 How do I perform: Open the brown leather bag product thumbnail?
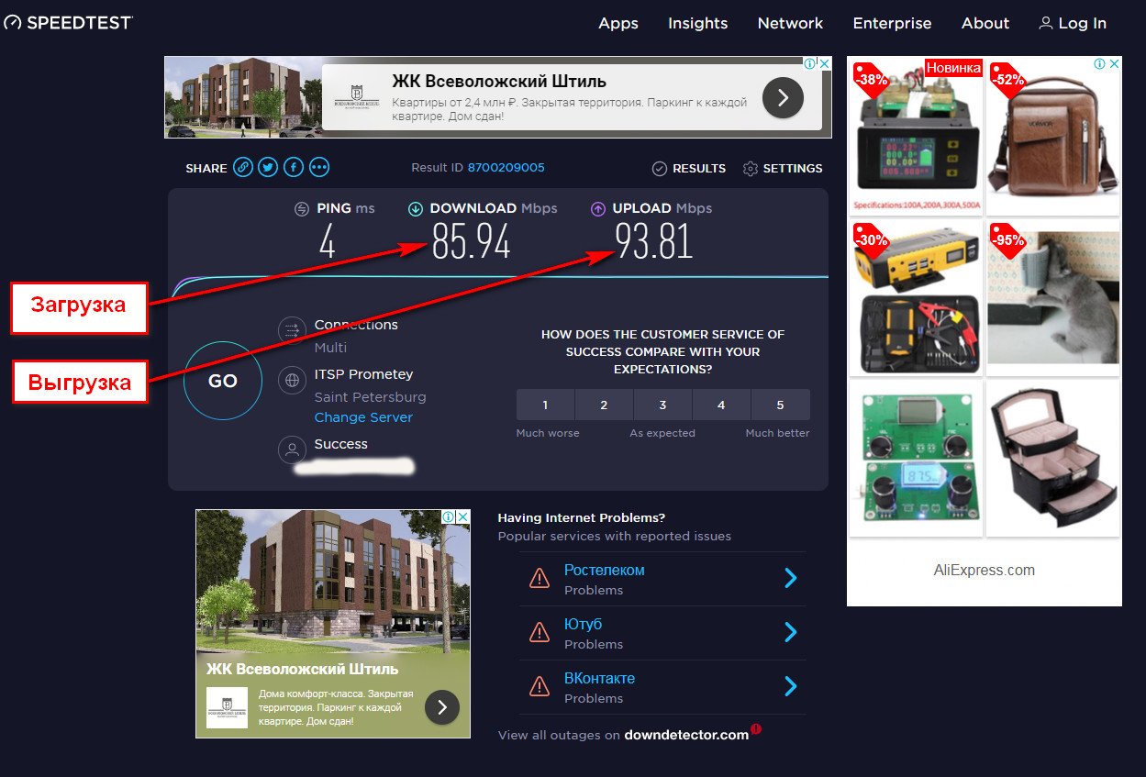1053,137
